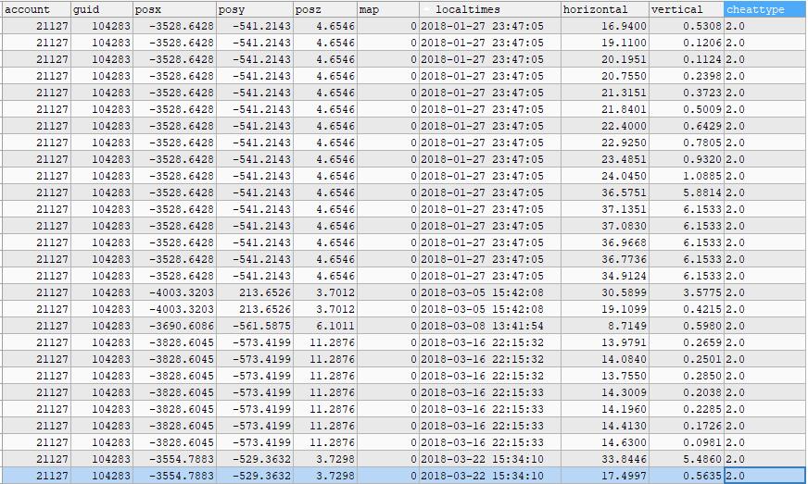808x484 pixels.
Task: Select the "posz" column header
Action: (x=325, y=9)
